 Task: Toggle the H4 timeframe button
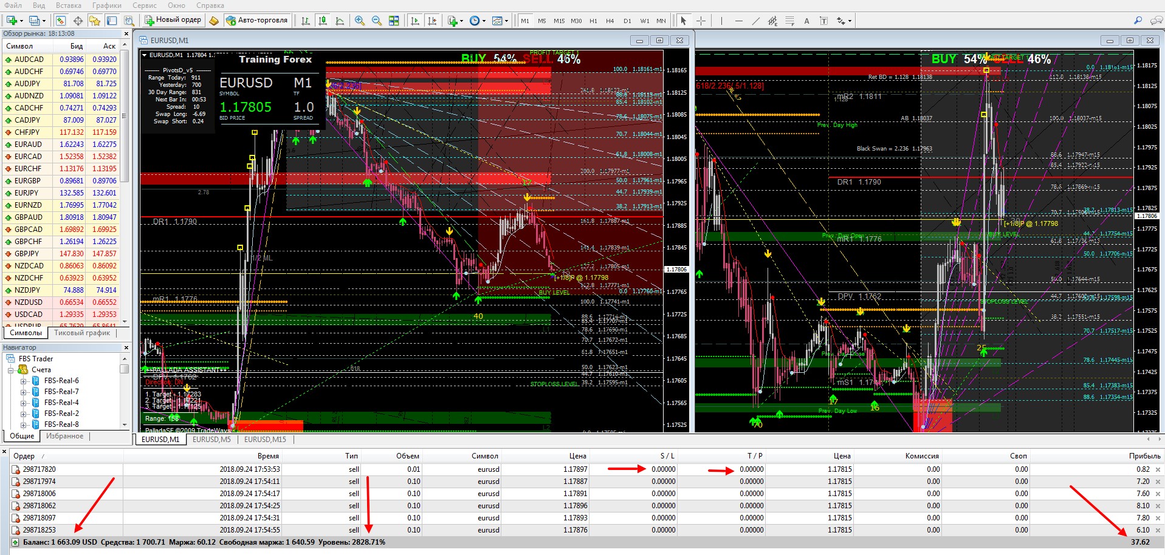pos(610,21)
